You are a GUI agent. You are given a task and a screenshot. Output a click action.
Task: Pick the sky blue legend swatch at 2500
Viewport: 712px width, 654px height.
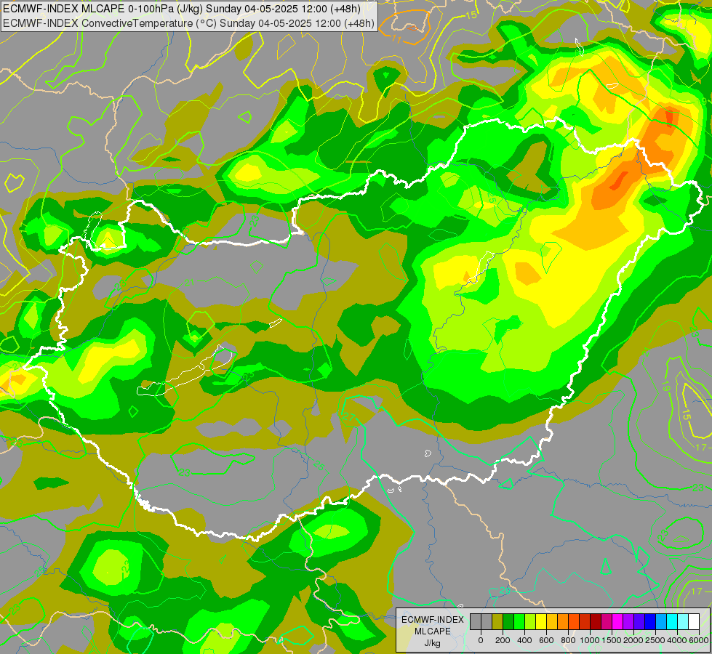[x=662, y=621]
